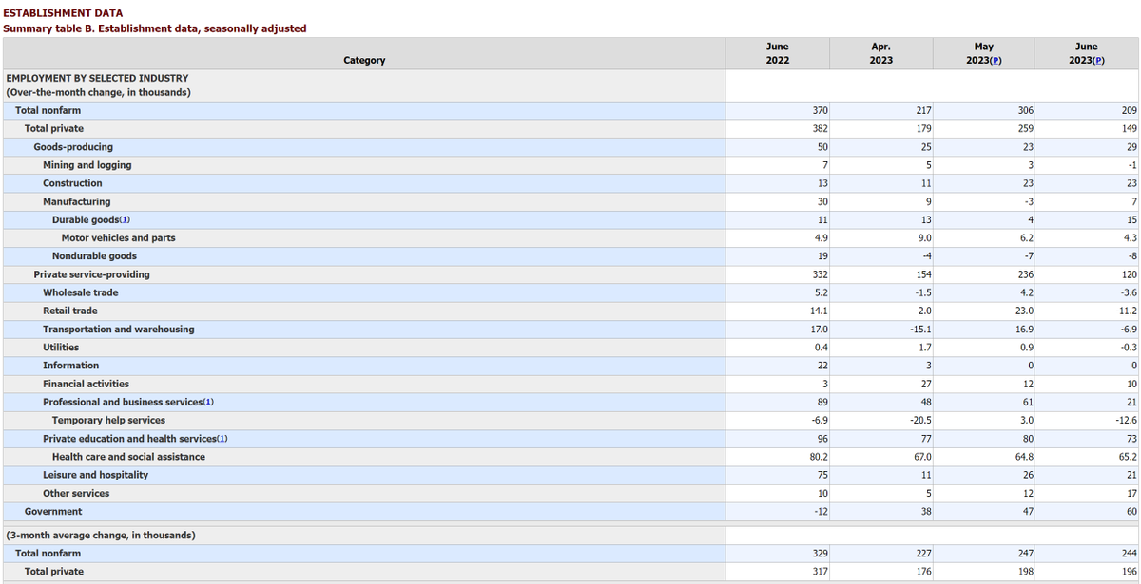Select the Mining and logging row label
Image resolution: width=1141 pixels, height=584 pixels.
[87, 165]
